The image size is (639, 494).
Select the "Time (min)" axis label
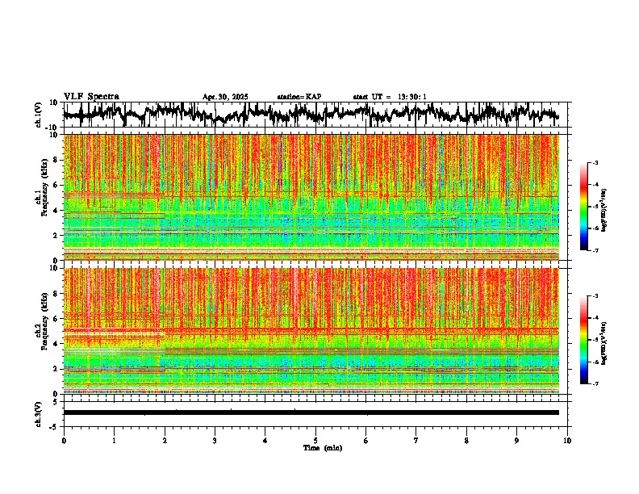tap(323, 448)
